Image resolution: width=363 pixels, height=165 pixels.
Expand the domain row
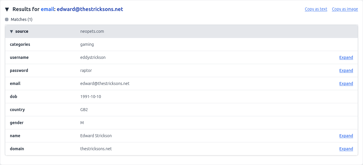pyautogui.click(x=346, y=149)
